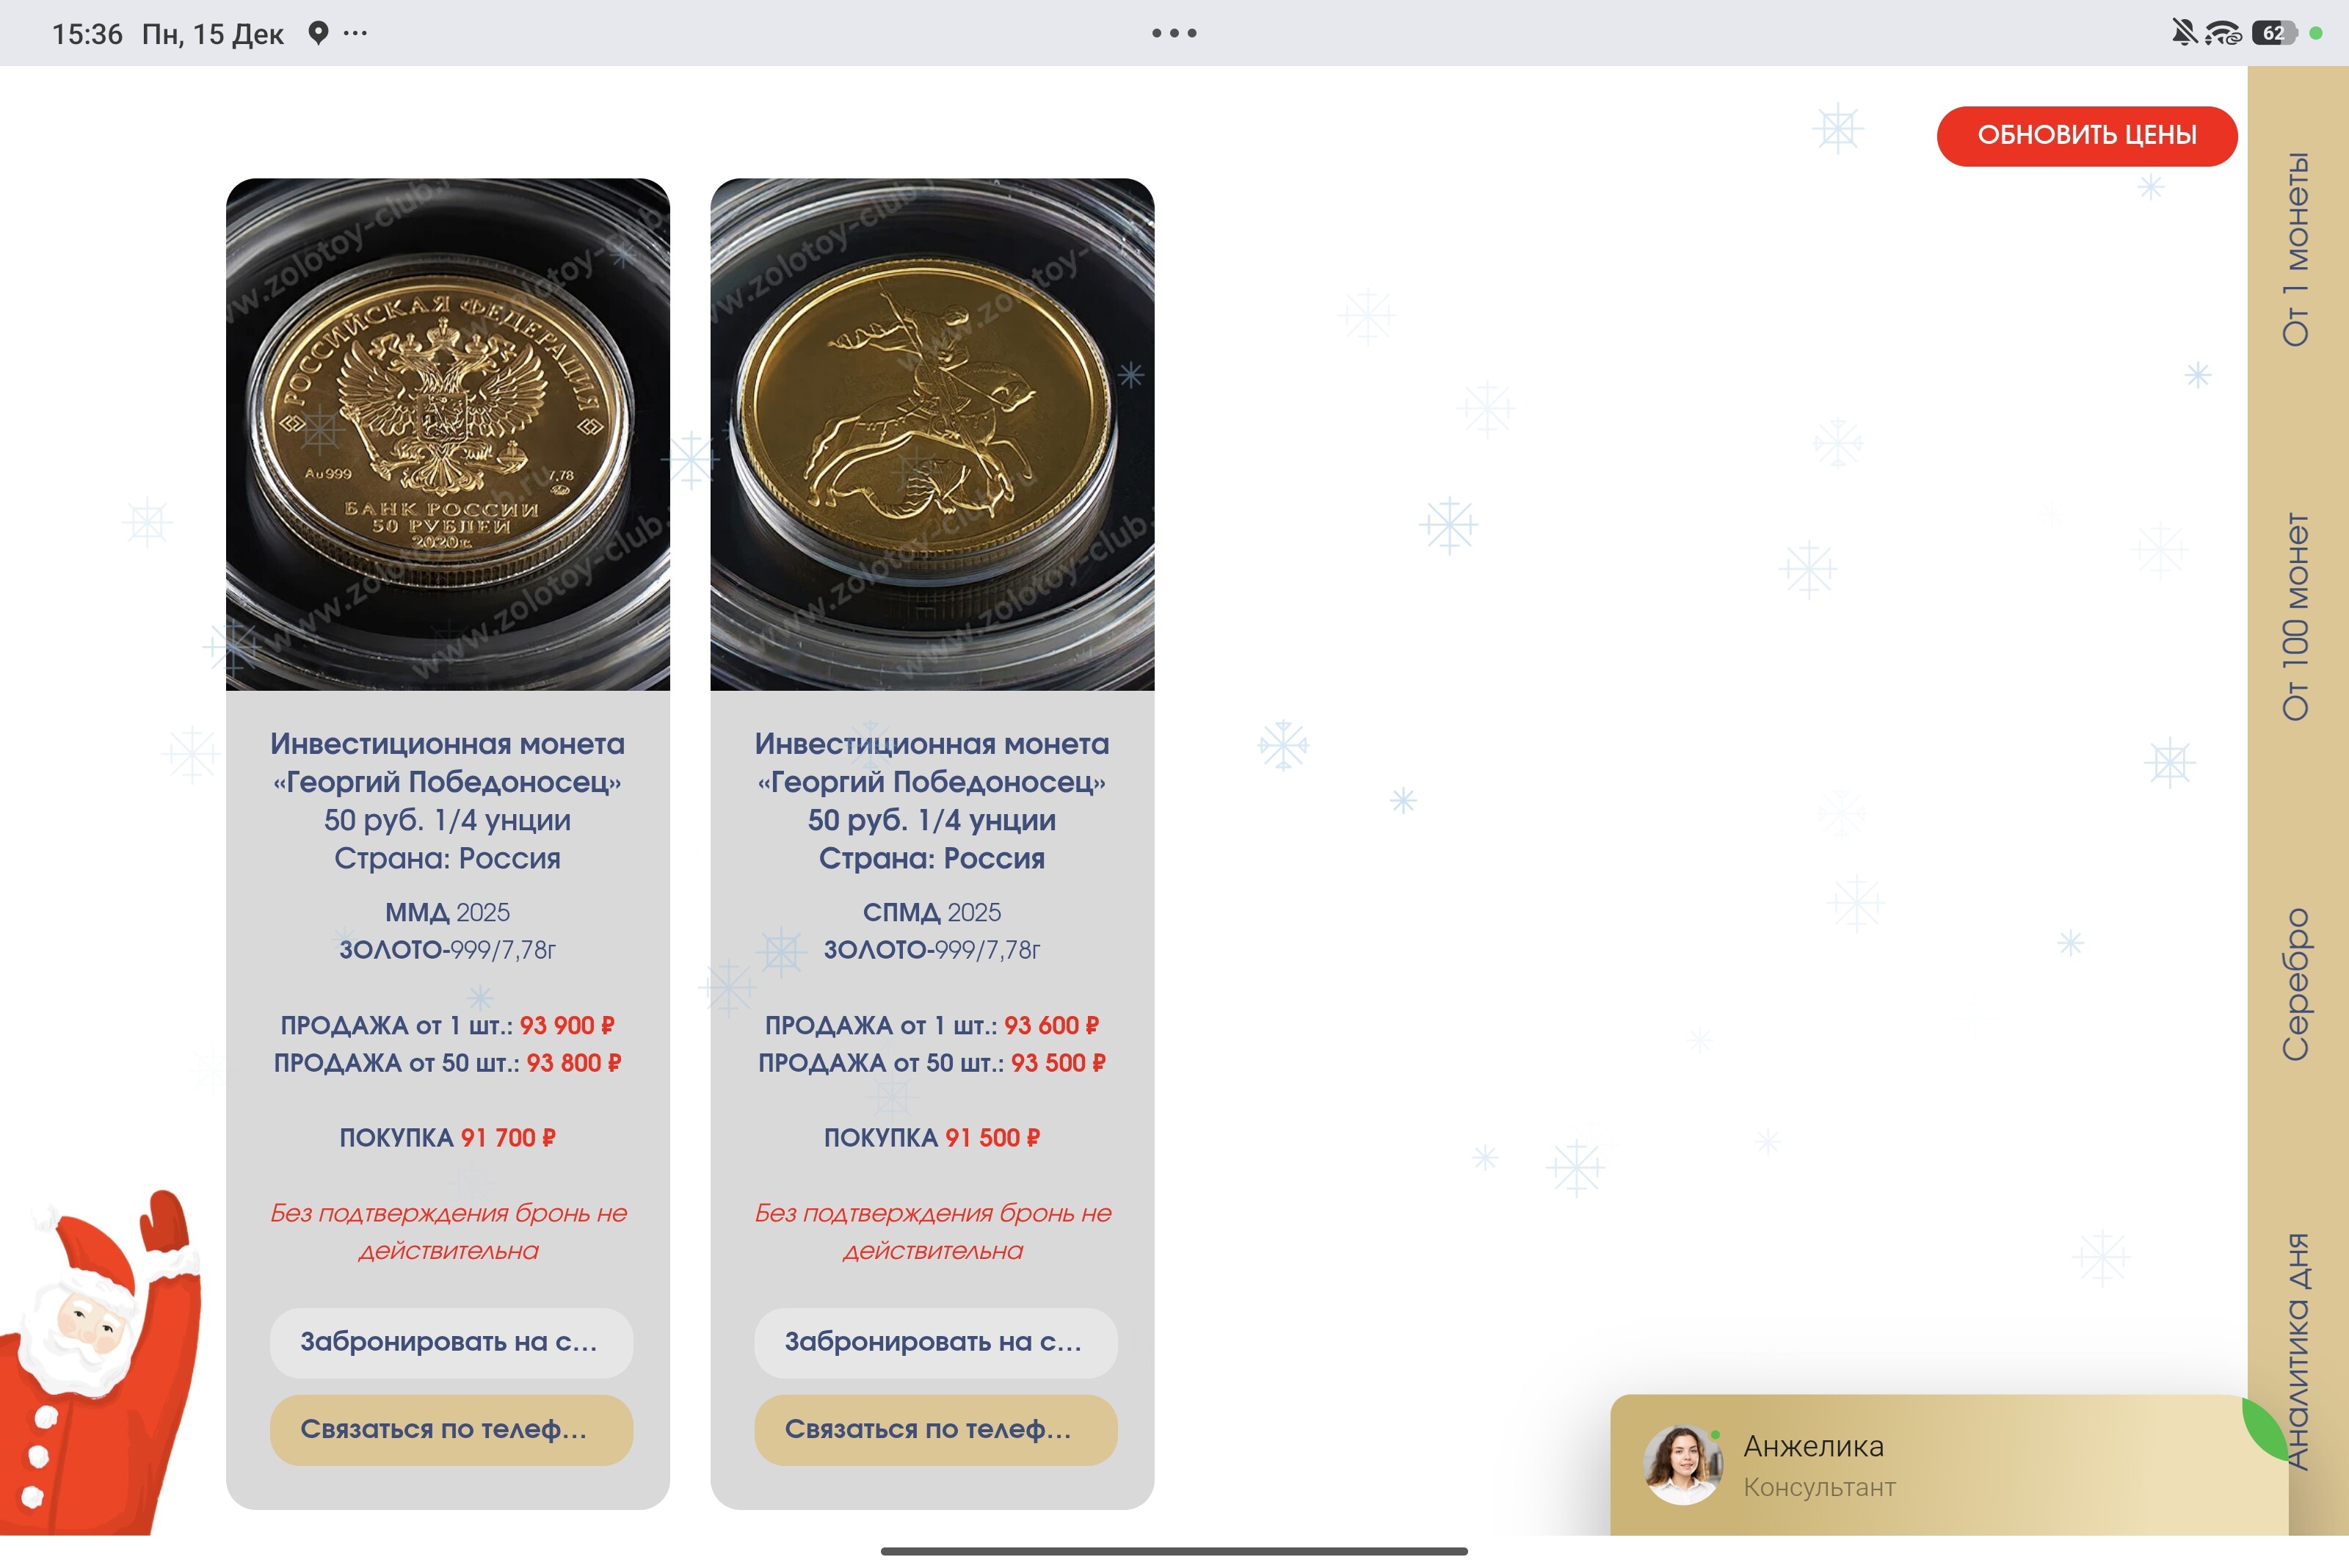Viewport: 2349px width, 1568px height.
Task: Tap the location arrow status icon
Action: click(x=318, y=33)
